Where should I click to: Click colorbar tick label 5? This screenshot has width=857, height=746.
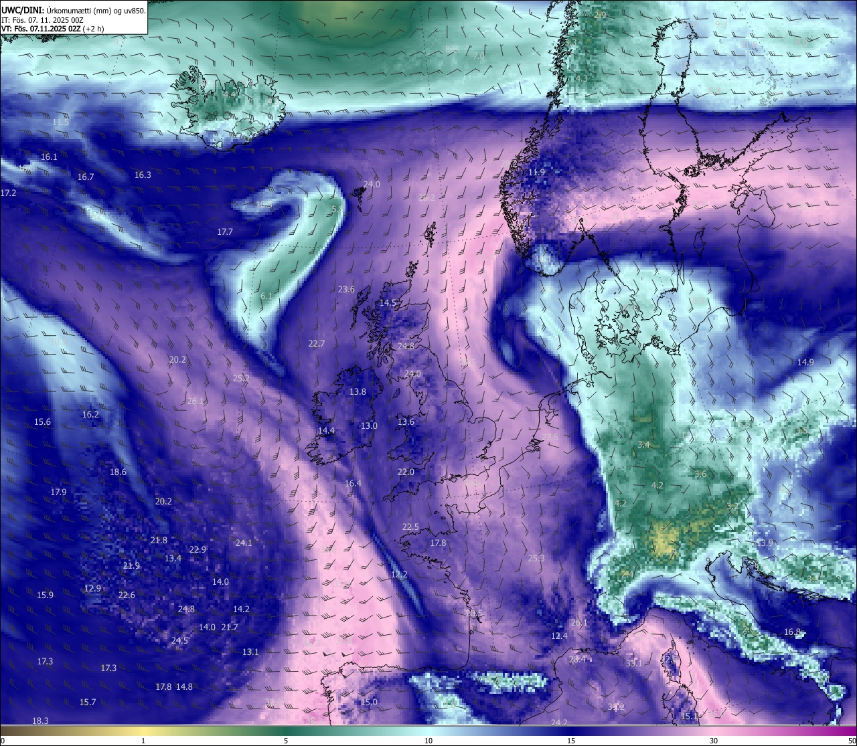286,741
